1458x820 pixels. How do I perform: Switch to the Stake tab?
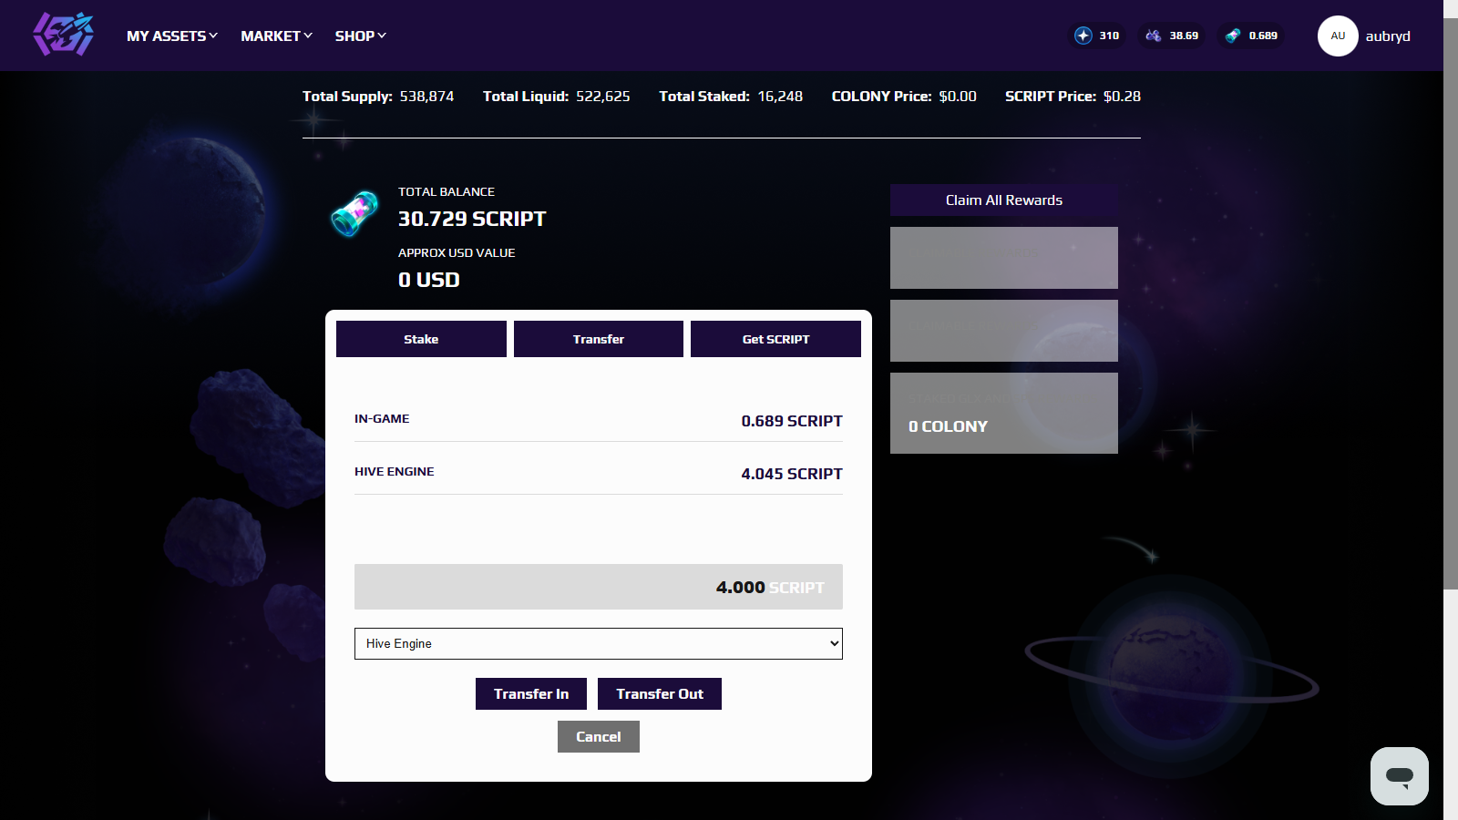[x=421, y=339]
